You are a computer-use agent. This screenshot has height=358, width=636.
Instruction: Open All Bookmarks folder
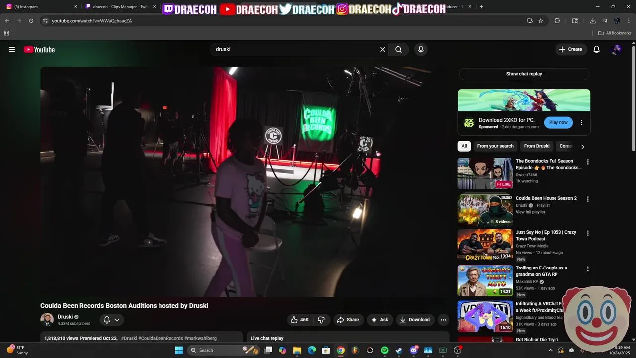coord(615,33)
